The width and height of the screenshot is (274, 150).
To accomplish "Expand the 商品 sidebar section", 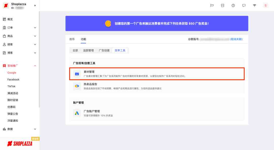I will point(20,36).
